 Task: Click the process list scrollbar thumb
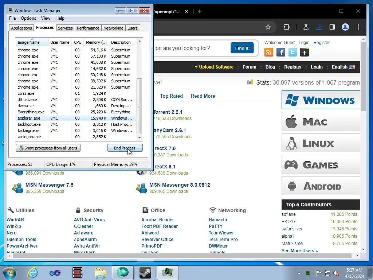(140, 106)
